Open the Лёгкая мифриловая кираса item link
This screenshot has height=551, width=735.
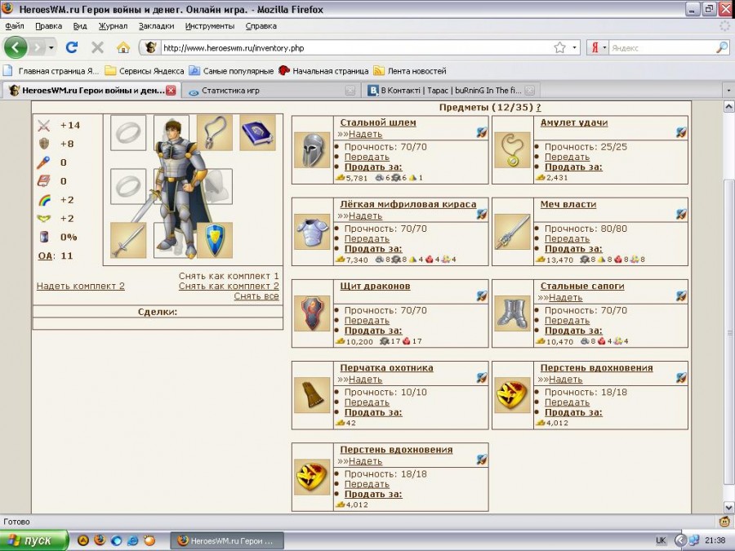click(408, 204)
